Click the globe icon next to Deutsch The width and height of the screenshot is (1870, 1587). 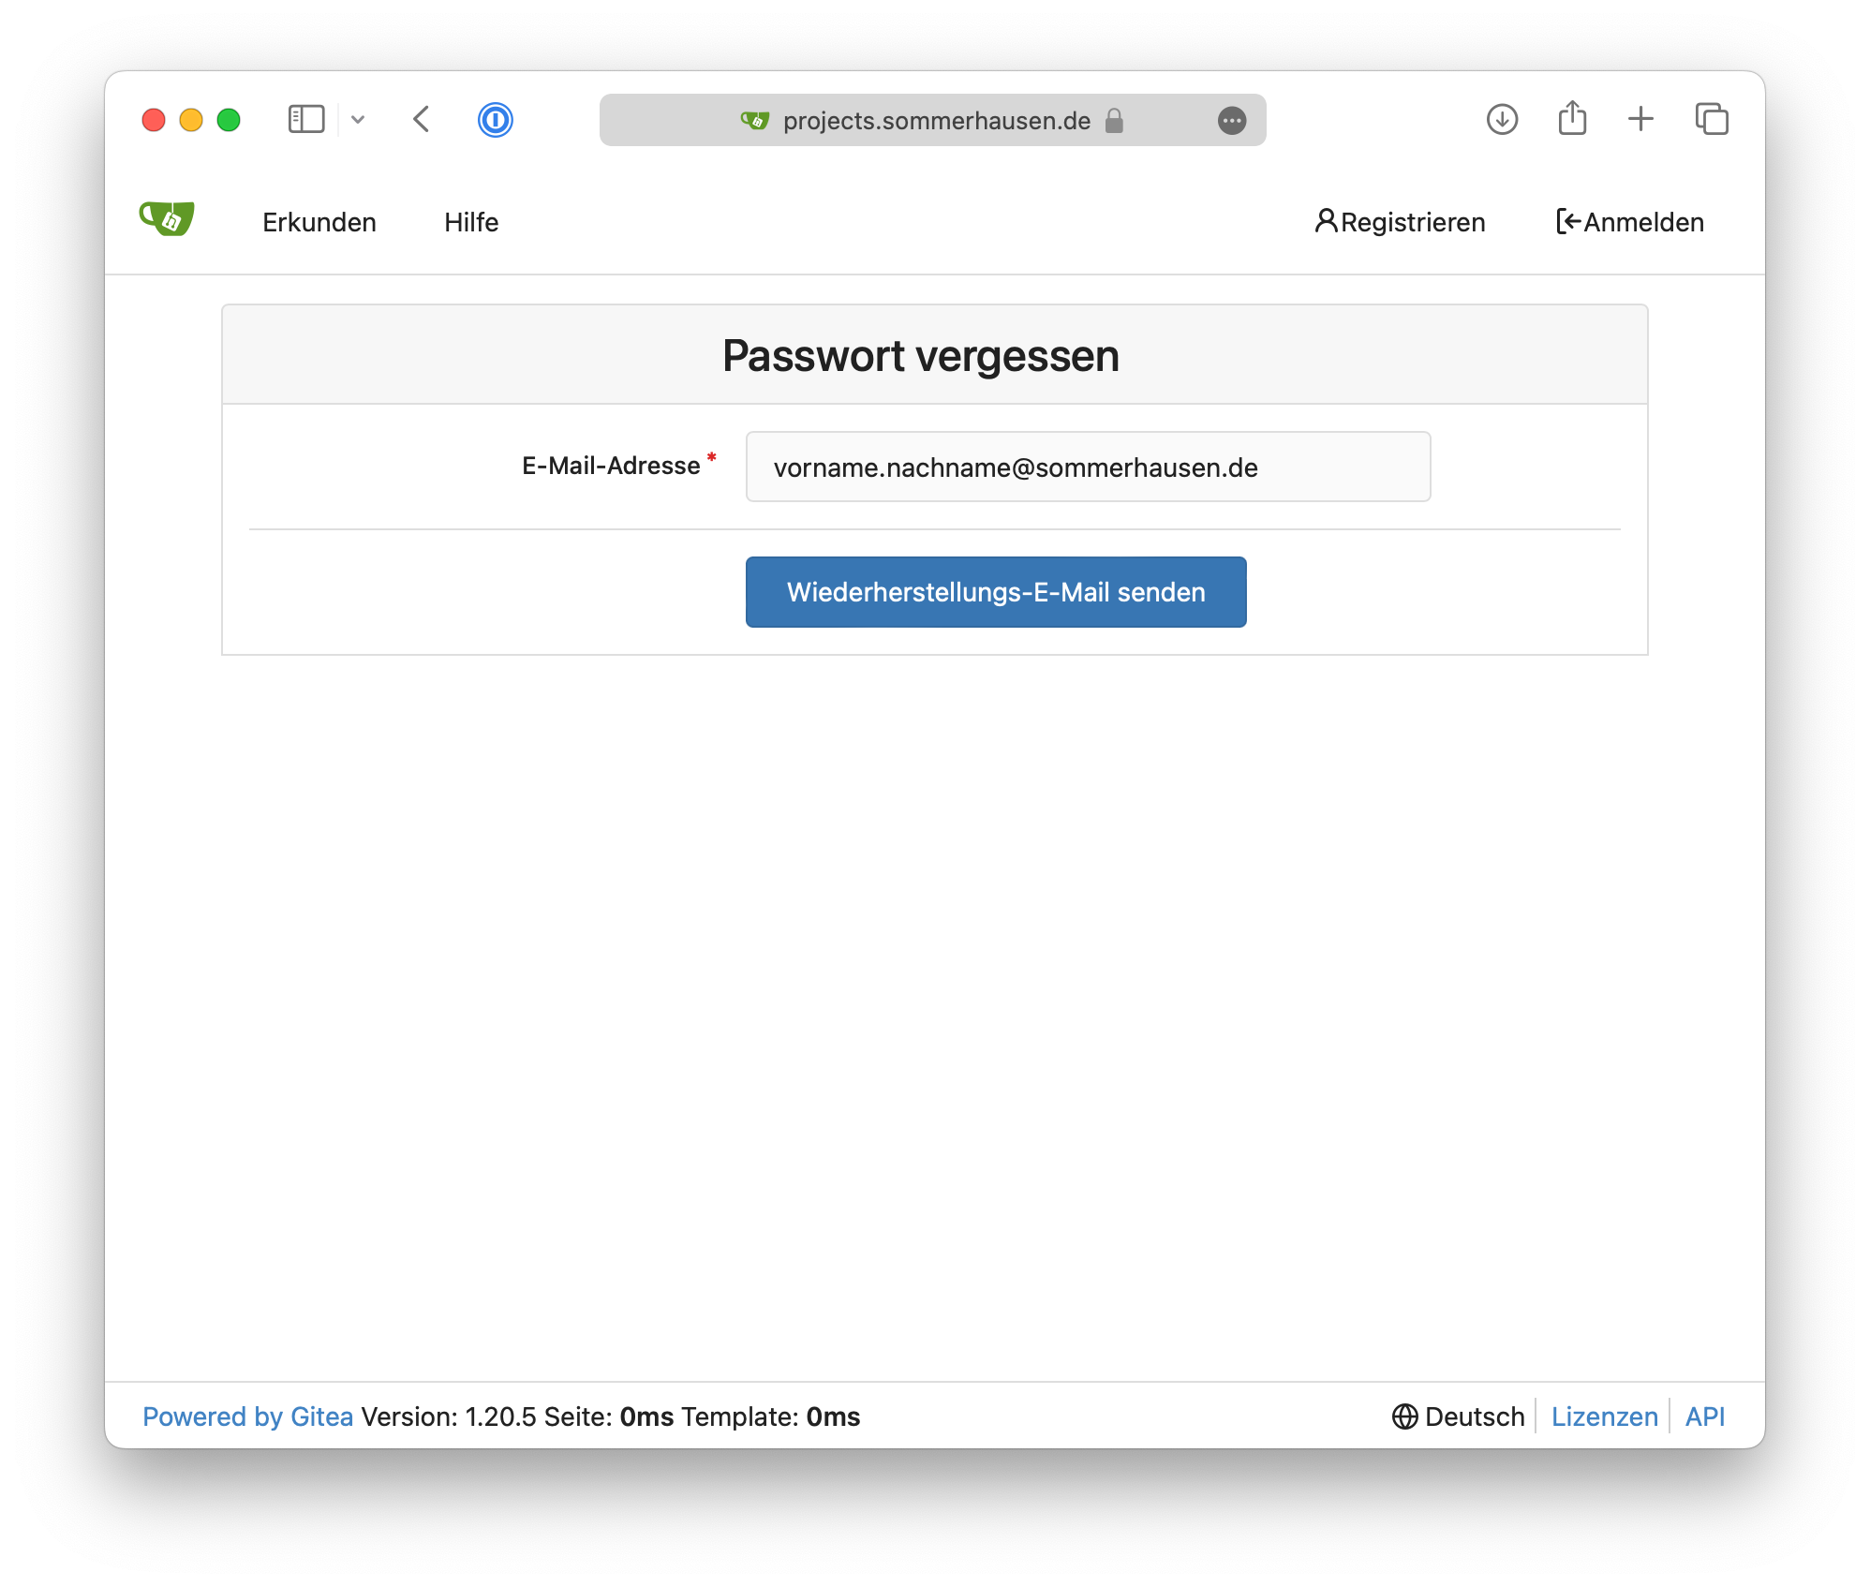tap(1404, 1416)
